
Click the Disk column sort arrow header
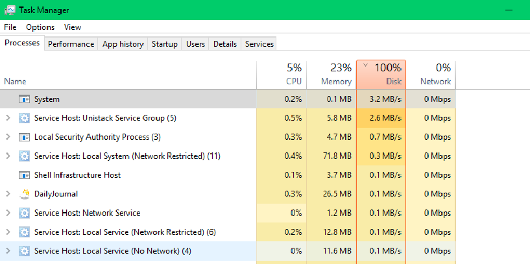[x=381, y=75]
